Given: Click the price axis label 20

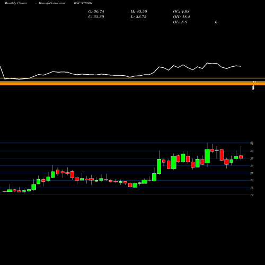Looking at the screenshot, I should click(x=252, y=180).
